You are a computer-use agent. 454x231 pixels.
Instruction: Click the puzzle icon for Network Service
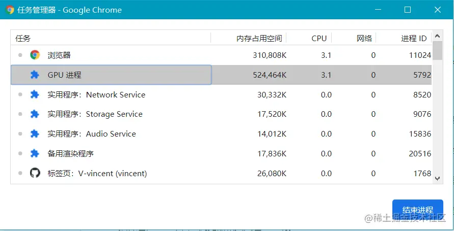[35, 94]
